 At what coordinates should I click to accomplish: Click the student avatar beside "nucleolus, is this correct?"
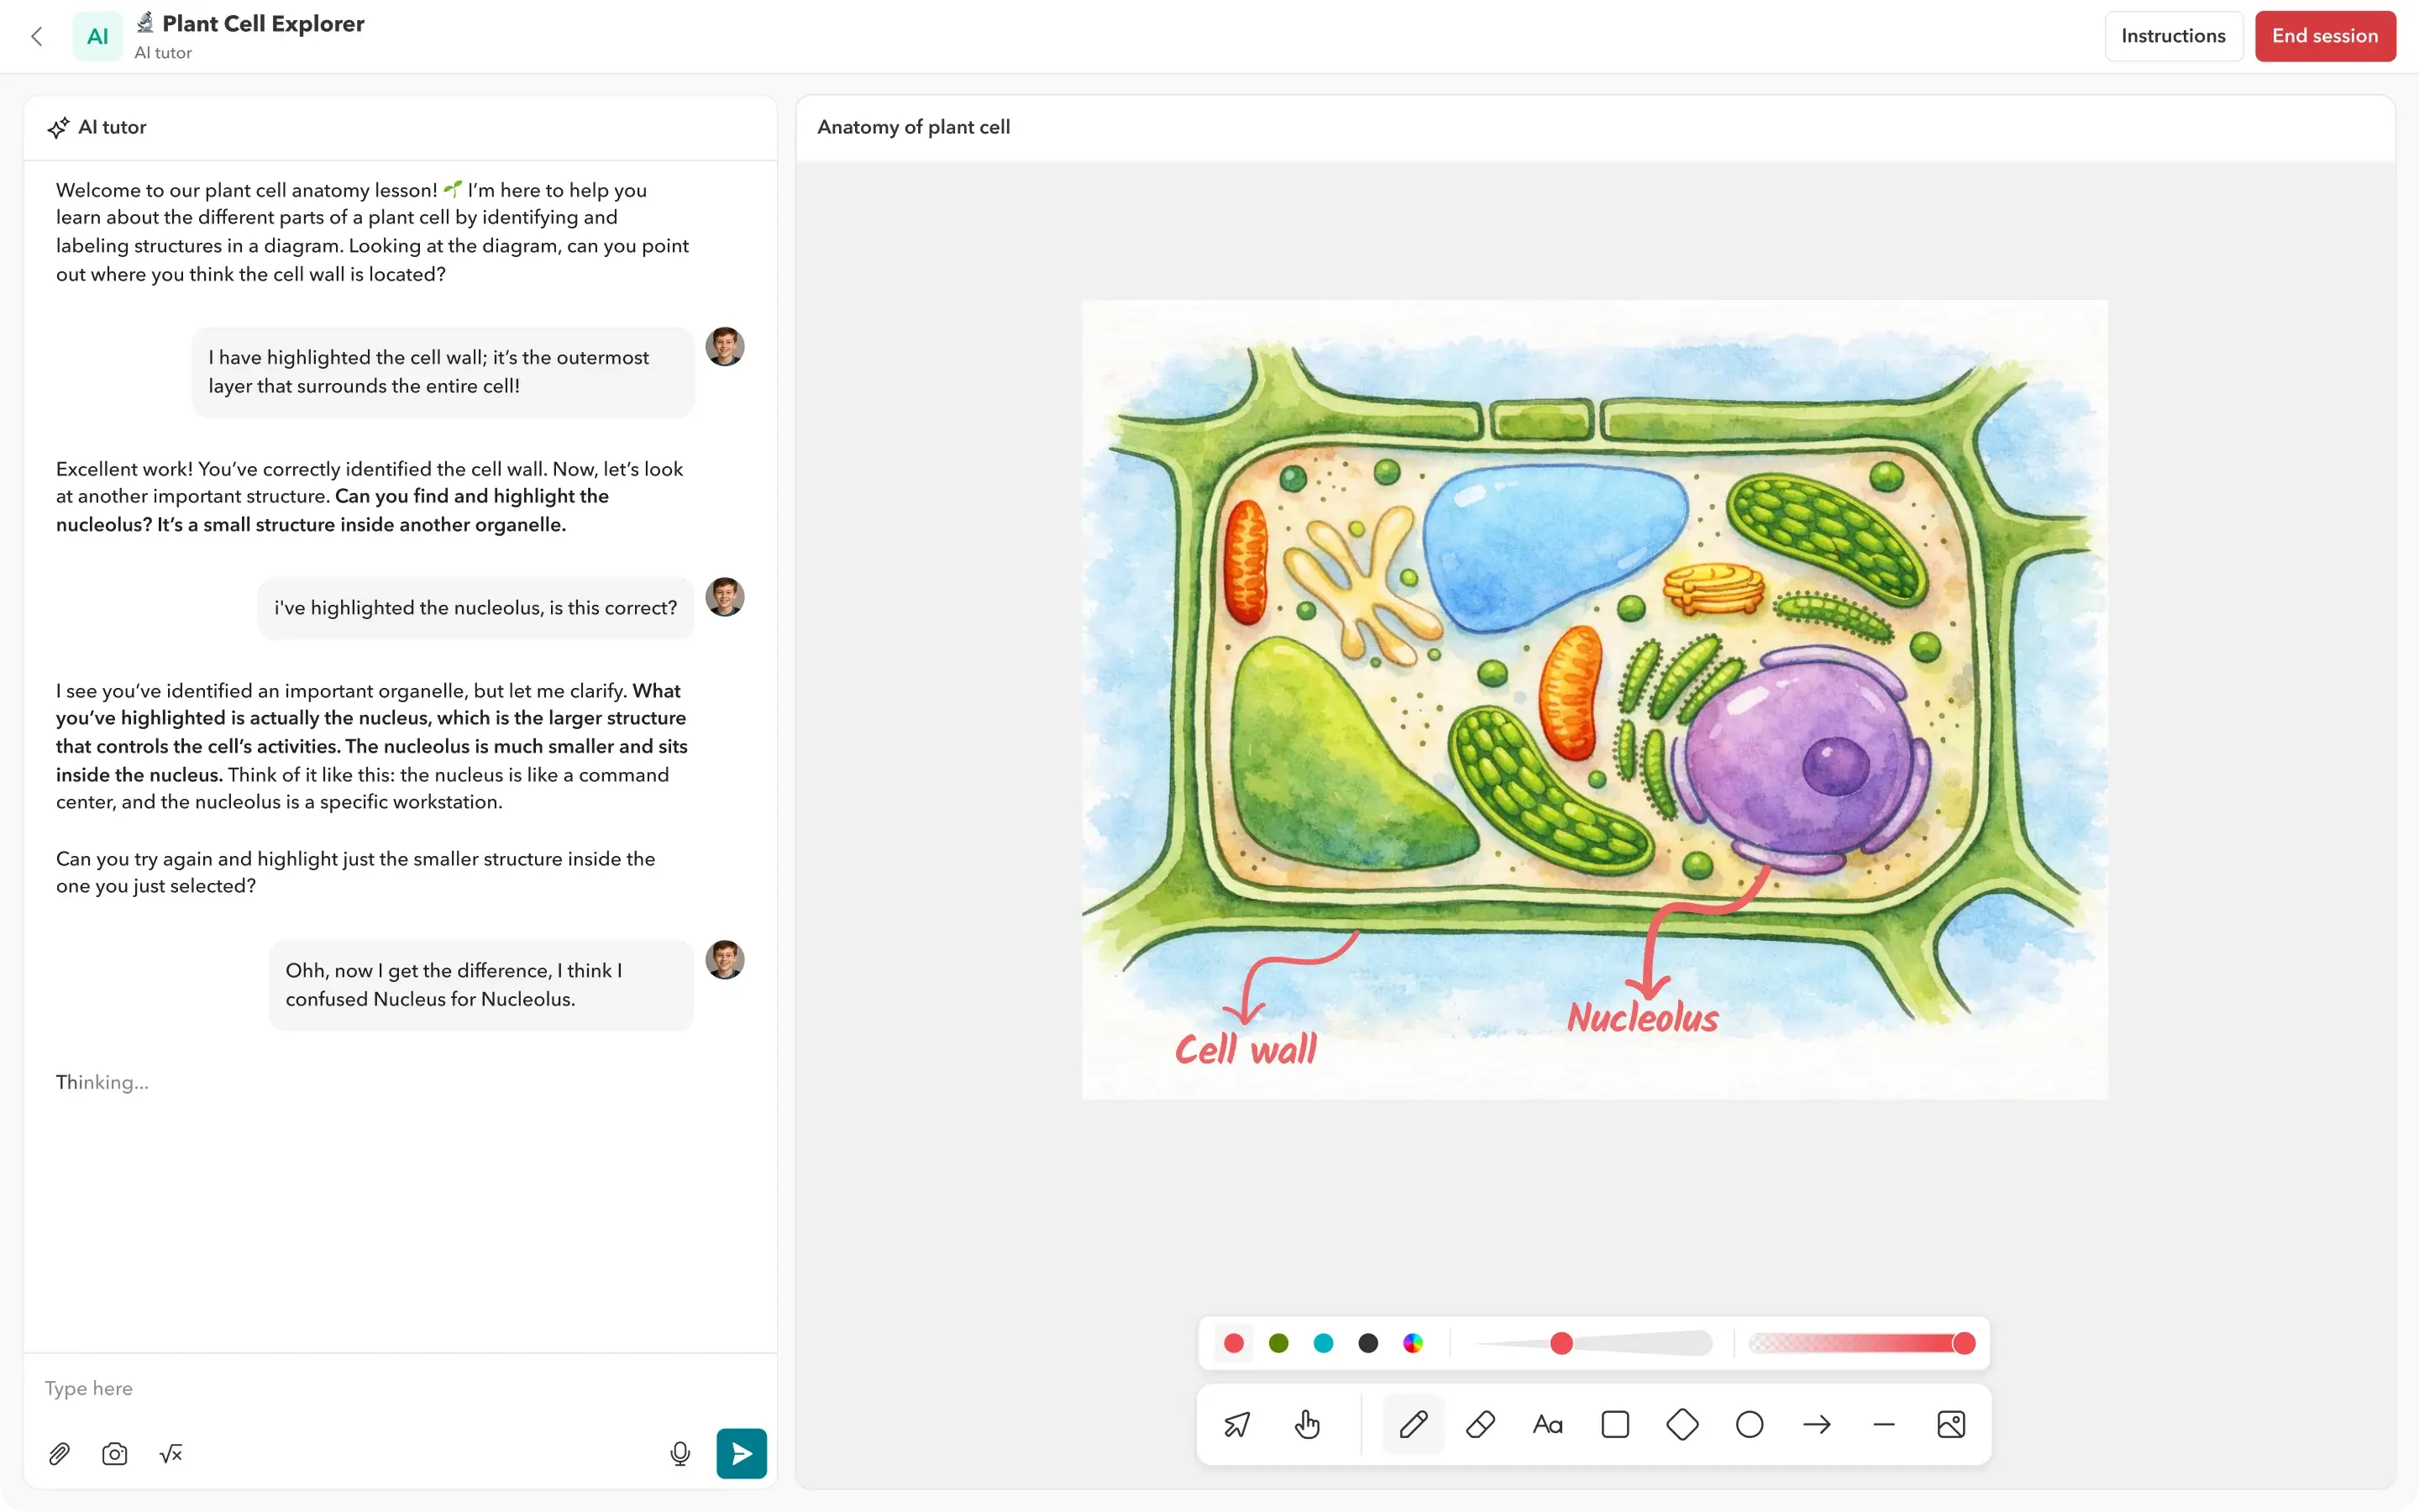tap(725, 598)
